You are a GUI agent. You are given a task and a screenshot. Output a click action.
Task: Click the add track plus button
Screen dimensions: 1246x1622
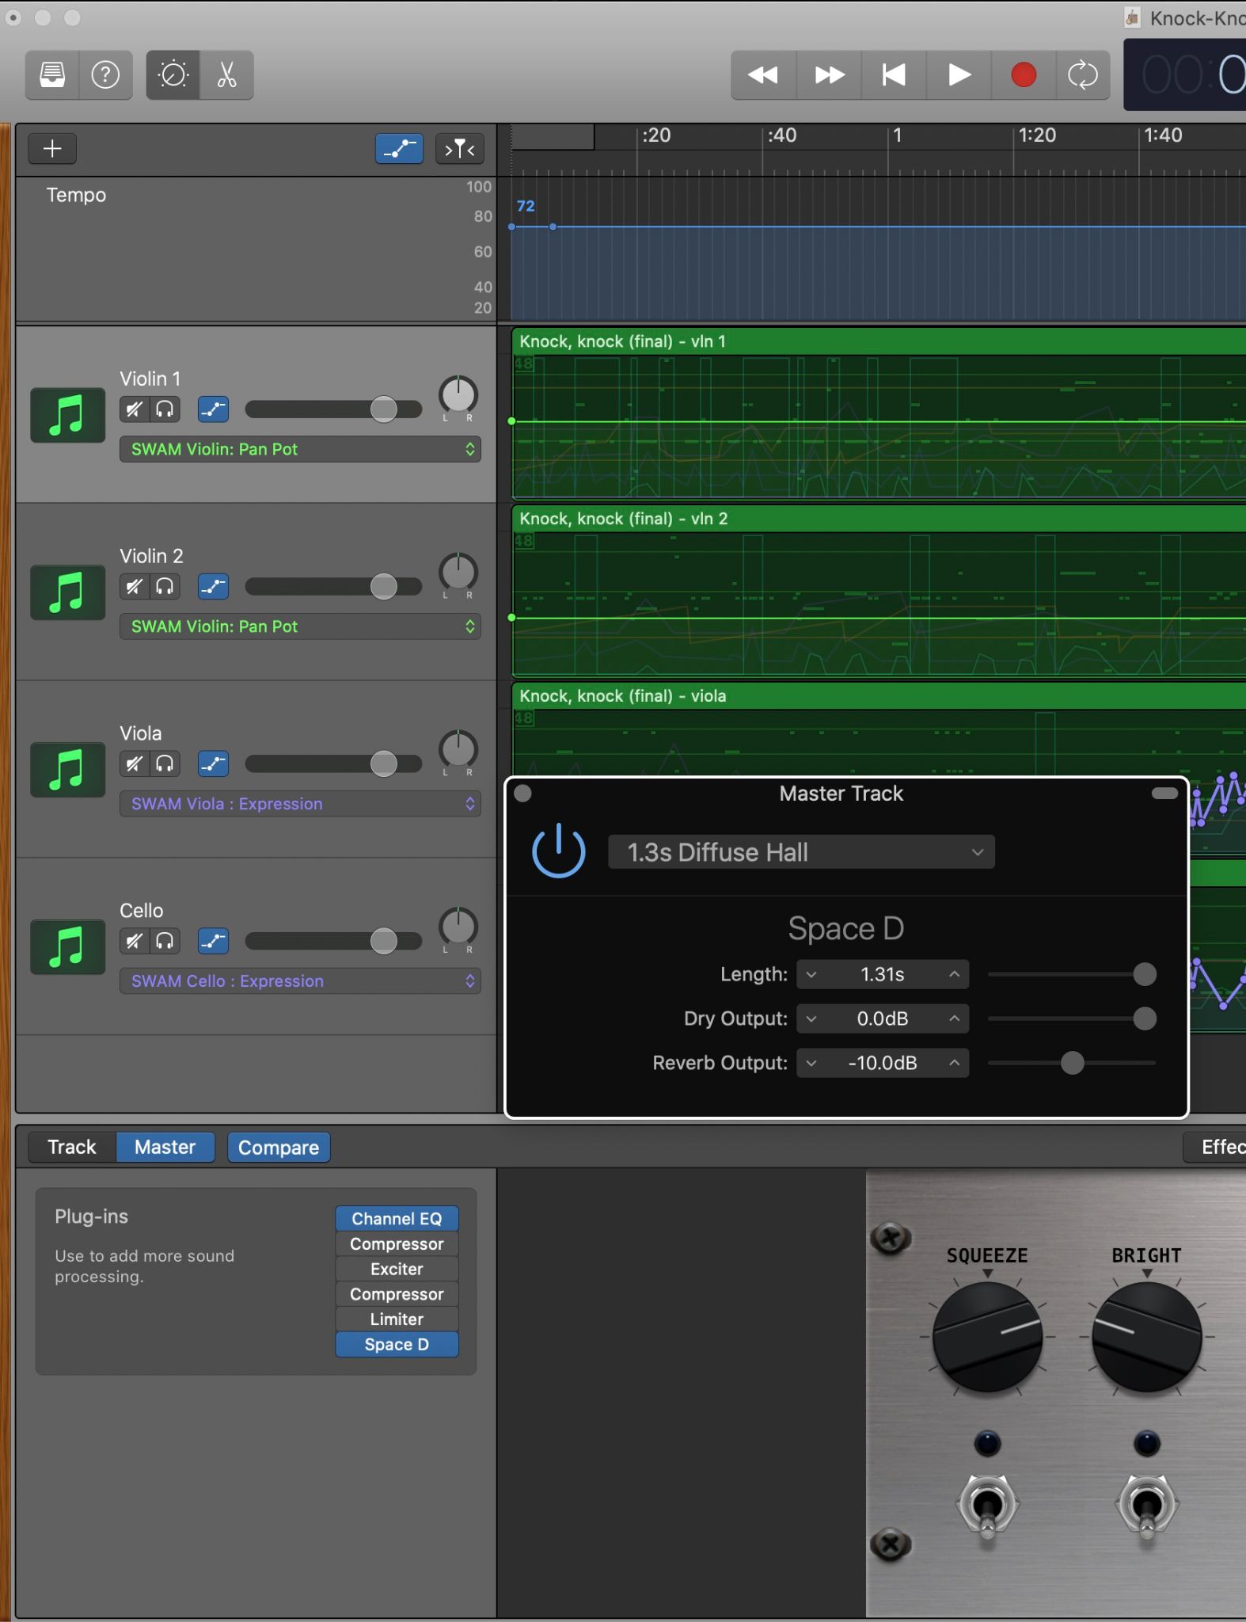click(52, 149)
